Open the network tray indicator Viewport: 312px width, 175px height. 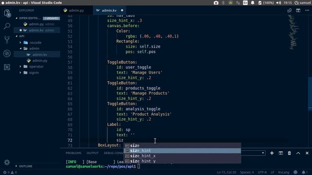click(x=238, y=3)
